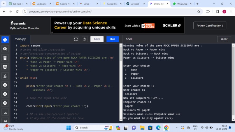Open a new browser tab

tap(197, 4)
